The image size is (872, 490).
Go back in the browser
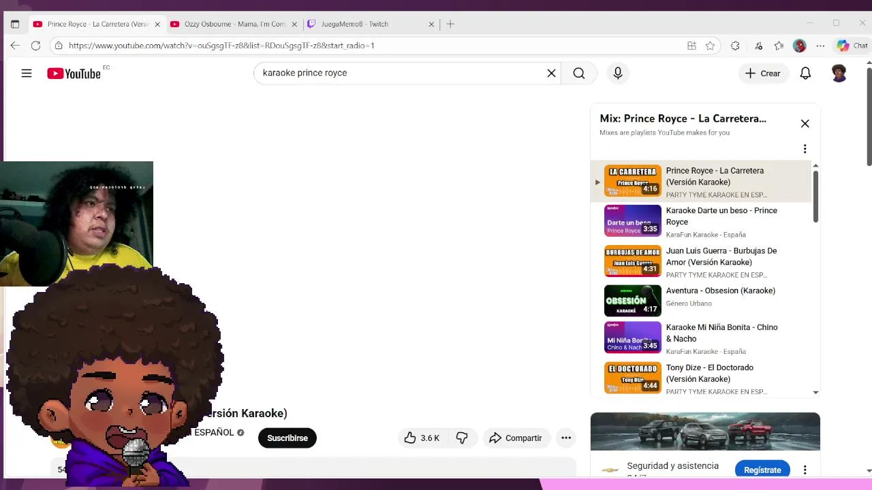15,46
